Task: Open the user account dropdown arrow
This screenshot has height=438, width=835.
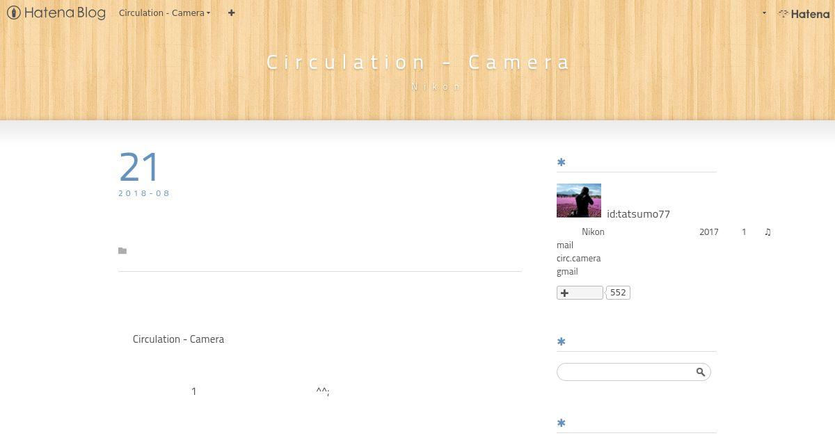Action: pyautogui.click(x=764, y=13)
